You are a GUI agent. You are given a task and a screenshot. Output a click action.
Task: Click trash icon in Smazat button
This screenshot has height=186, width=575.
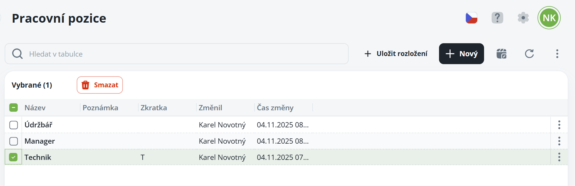(85, 85)
